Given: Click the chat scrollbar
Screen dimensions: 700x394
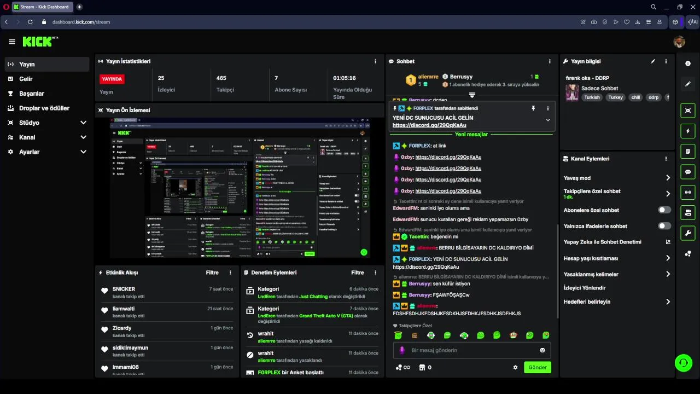Looking at the screenshot, I should pos(557,270).
